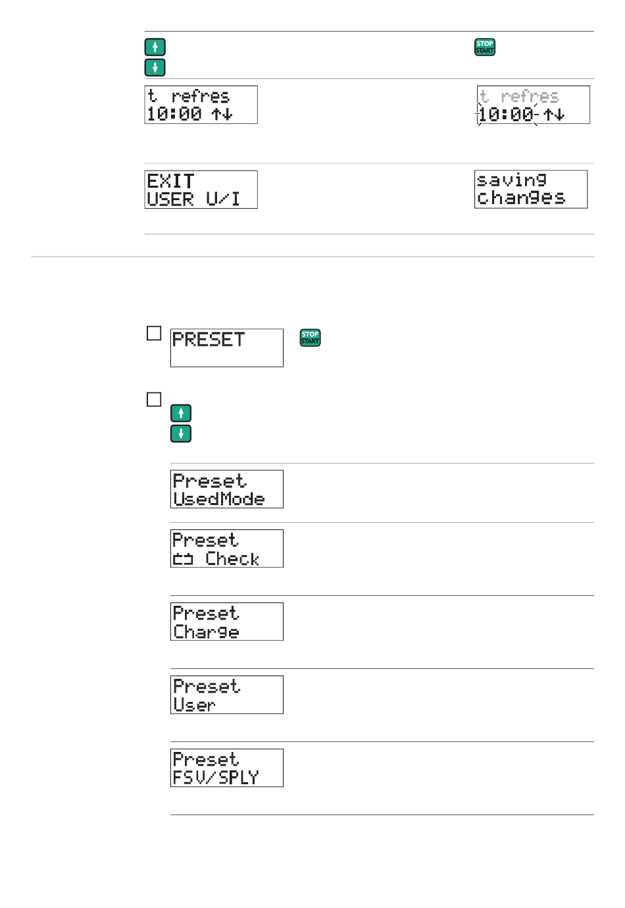The width and height of the screenshot is (625, 908).
Task: Click the green down arrow at page top
Action: 155,67
